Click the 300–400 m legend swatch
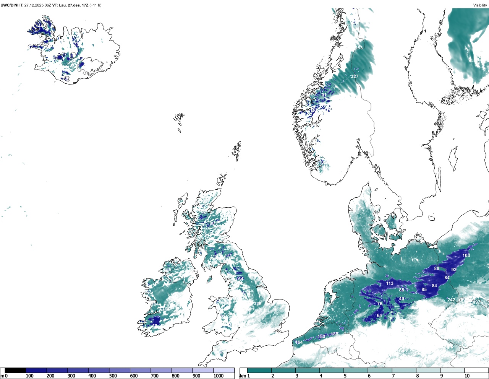Viewport: 489px width, 379px height. 78,370
